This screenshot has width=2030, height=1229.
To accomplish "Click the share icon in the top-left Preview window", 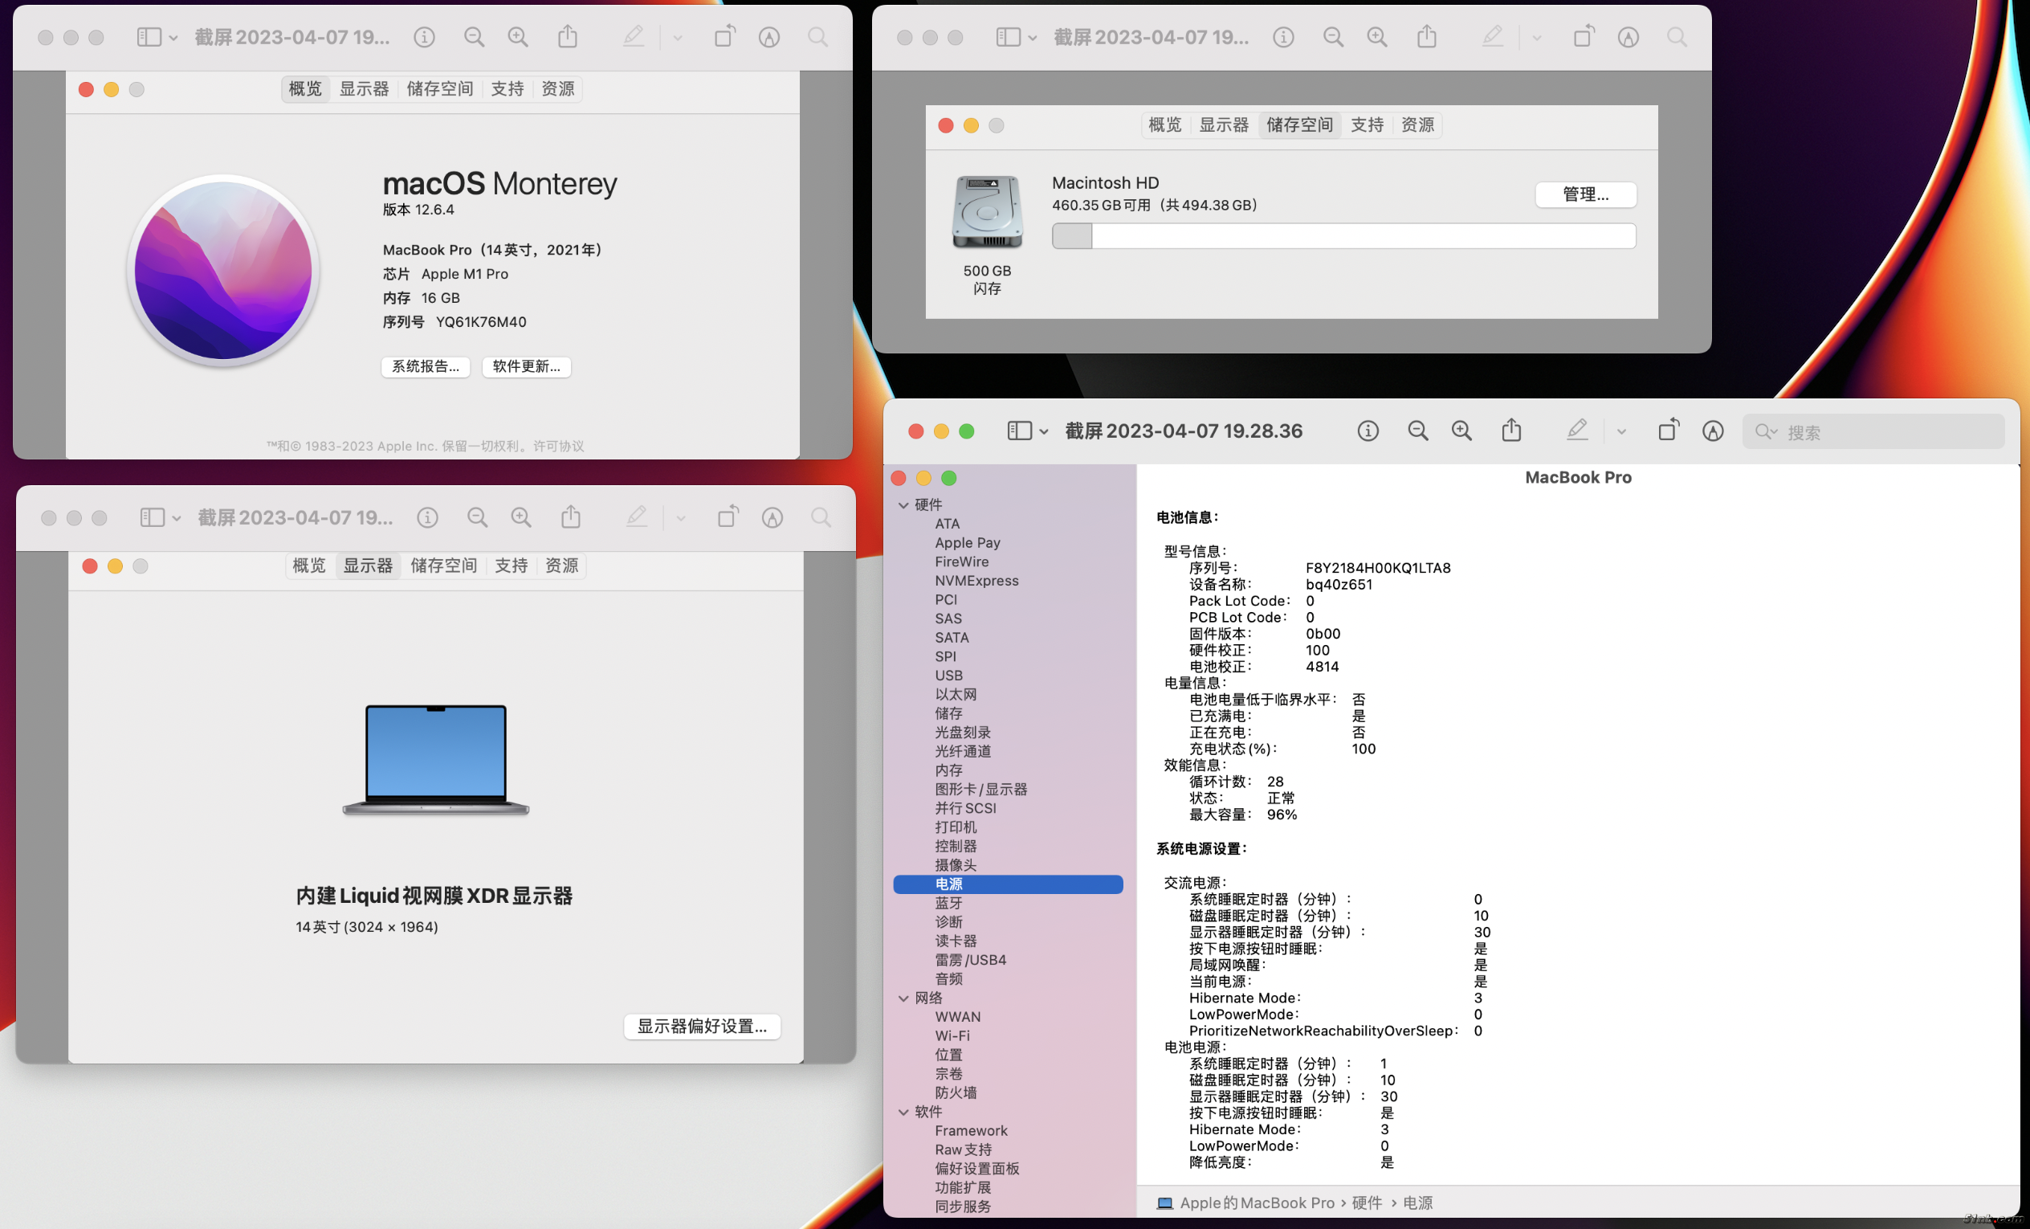I will [568, 35].
